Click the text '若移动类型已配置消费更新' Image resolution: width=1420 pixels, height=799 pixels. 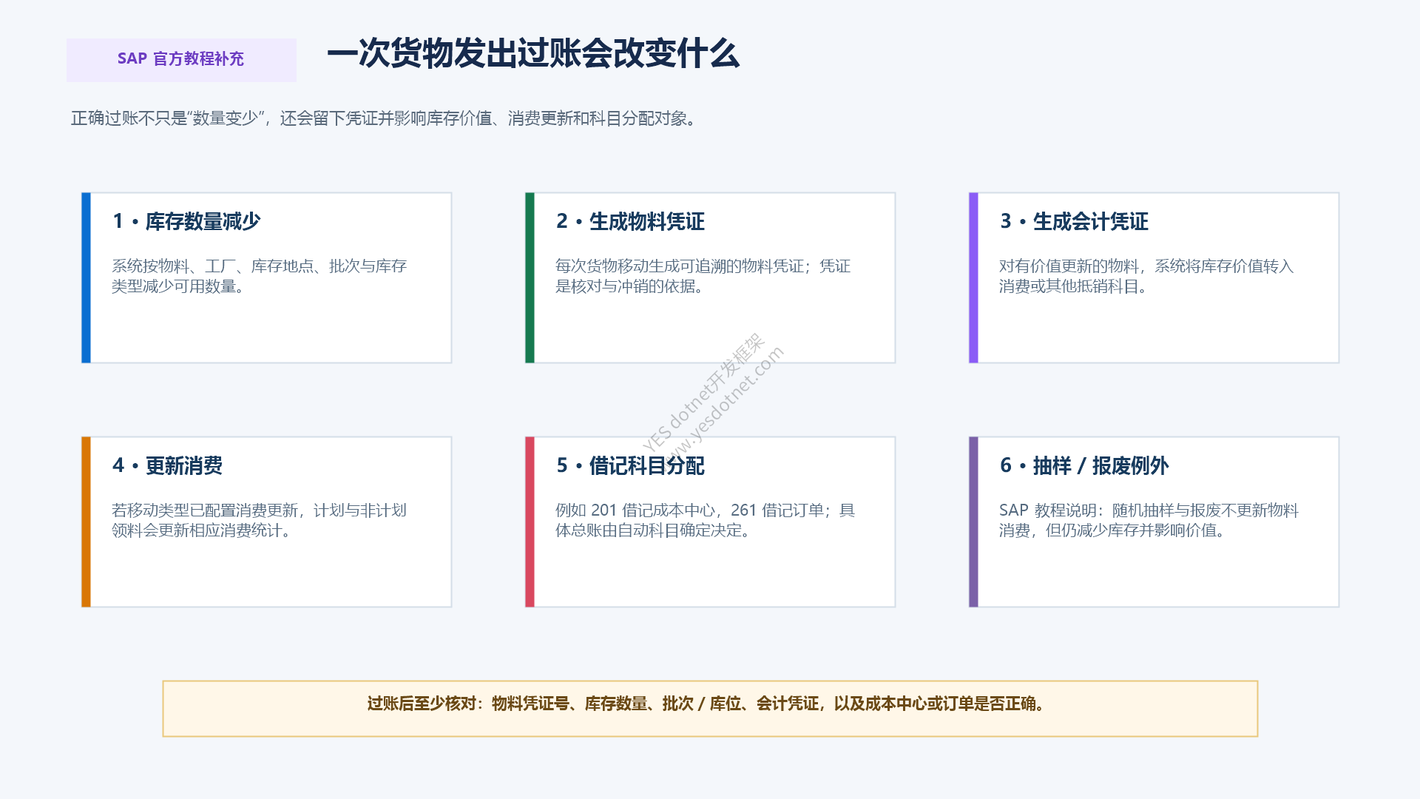click(259, 520)
